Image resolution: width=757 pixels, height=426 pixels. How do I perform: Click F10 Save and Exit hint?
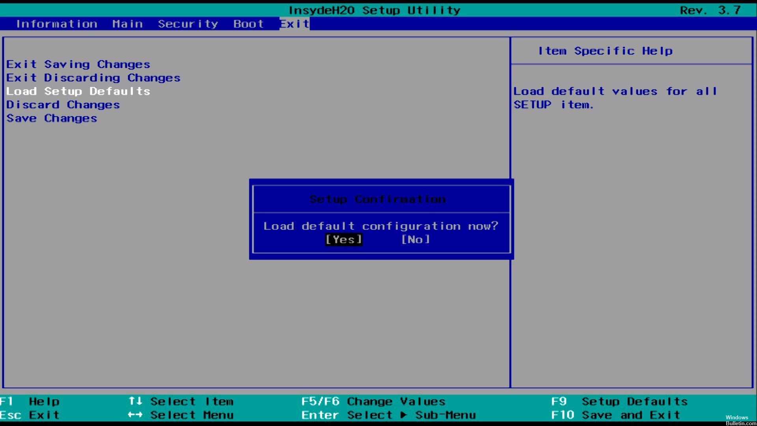[615, 415]
